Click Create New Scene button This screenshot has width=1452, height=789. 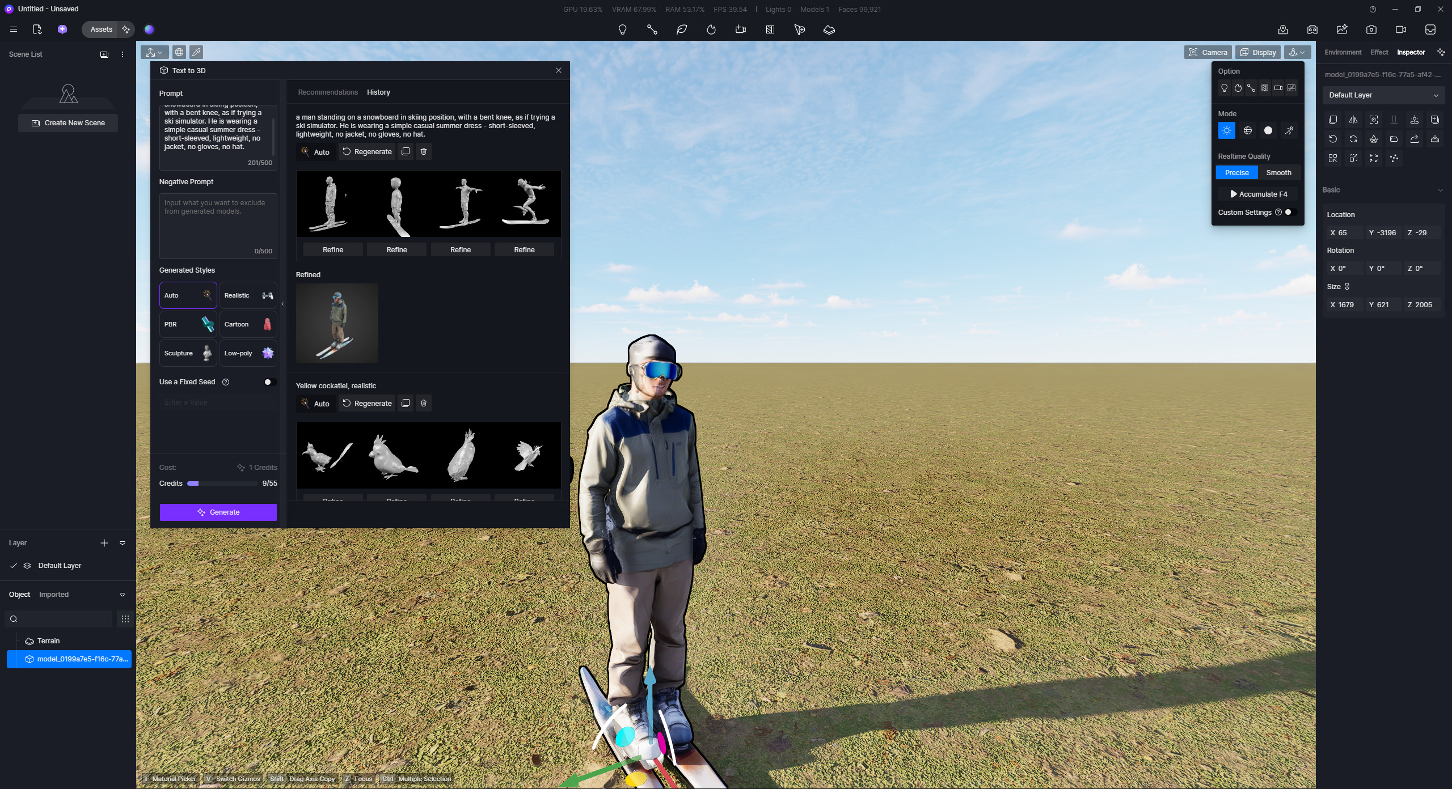(x=68, y=123)
